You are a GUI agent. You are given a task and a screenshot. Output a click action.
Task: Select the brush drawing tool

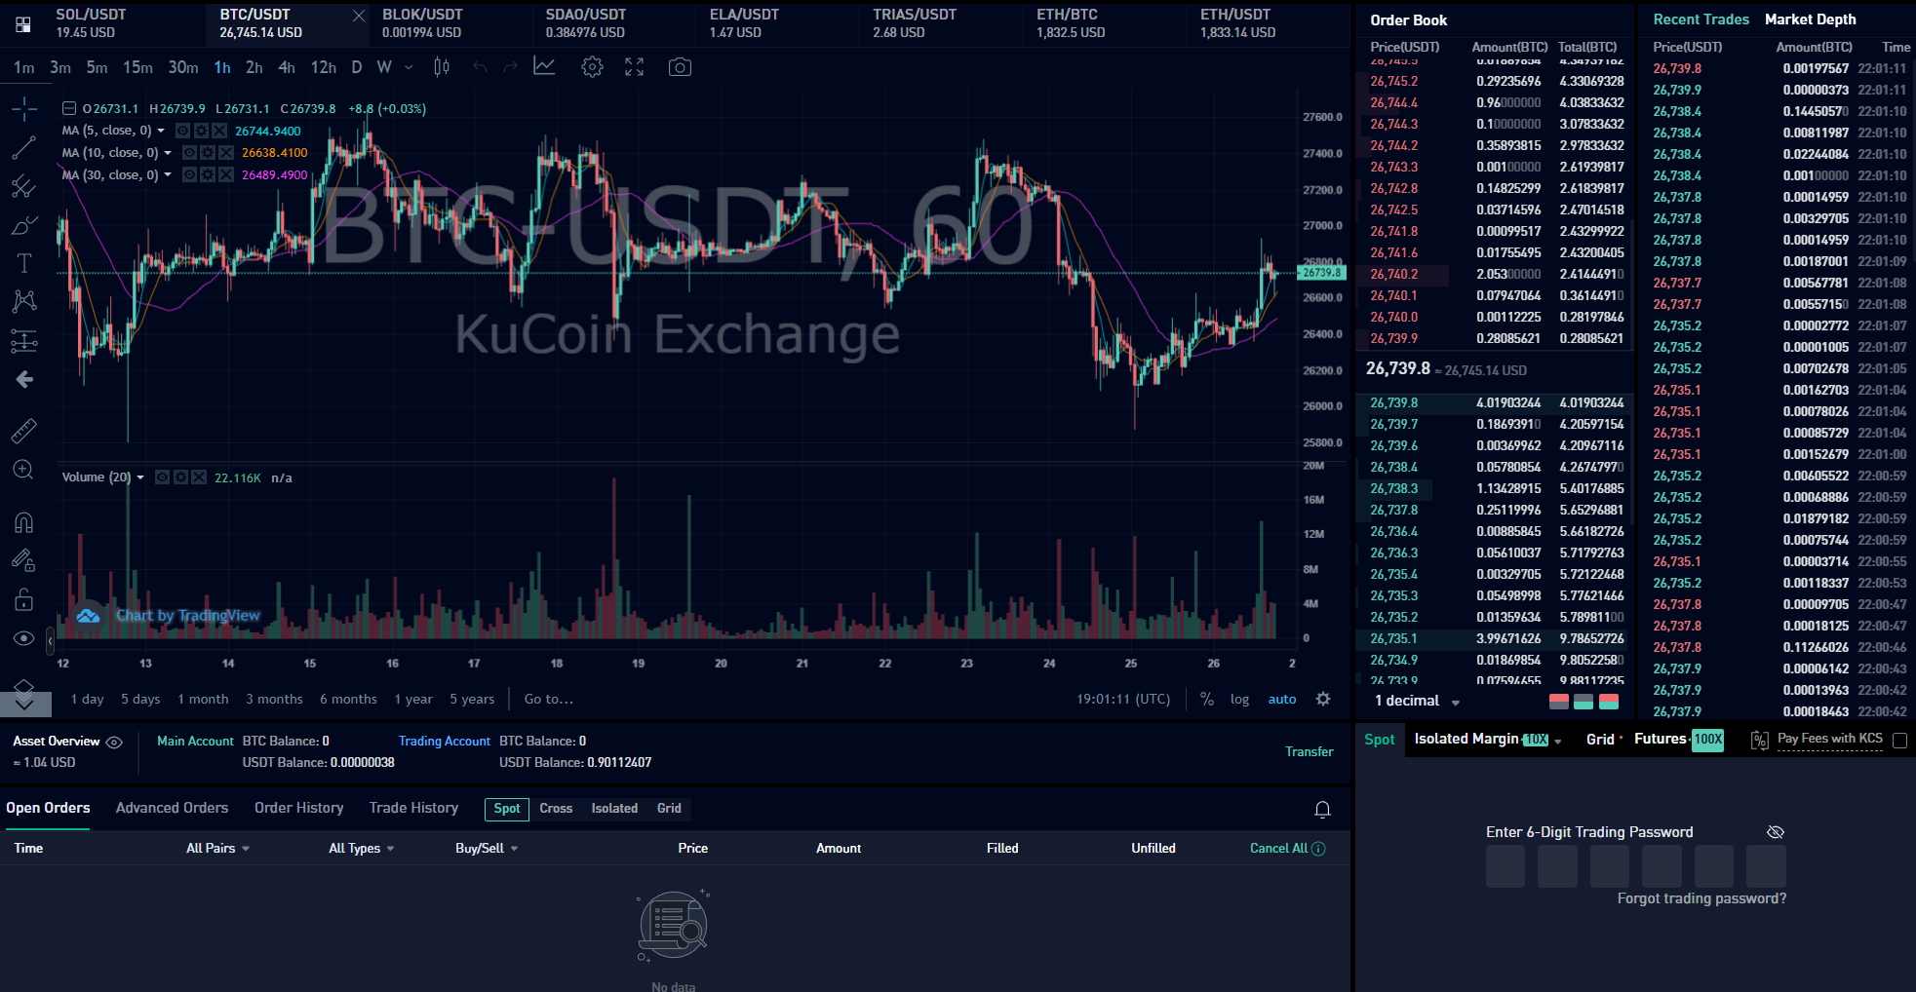coord(24,225)
